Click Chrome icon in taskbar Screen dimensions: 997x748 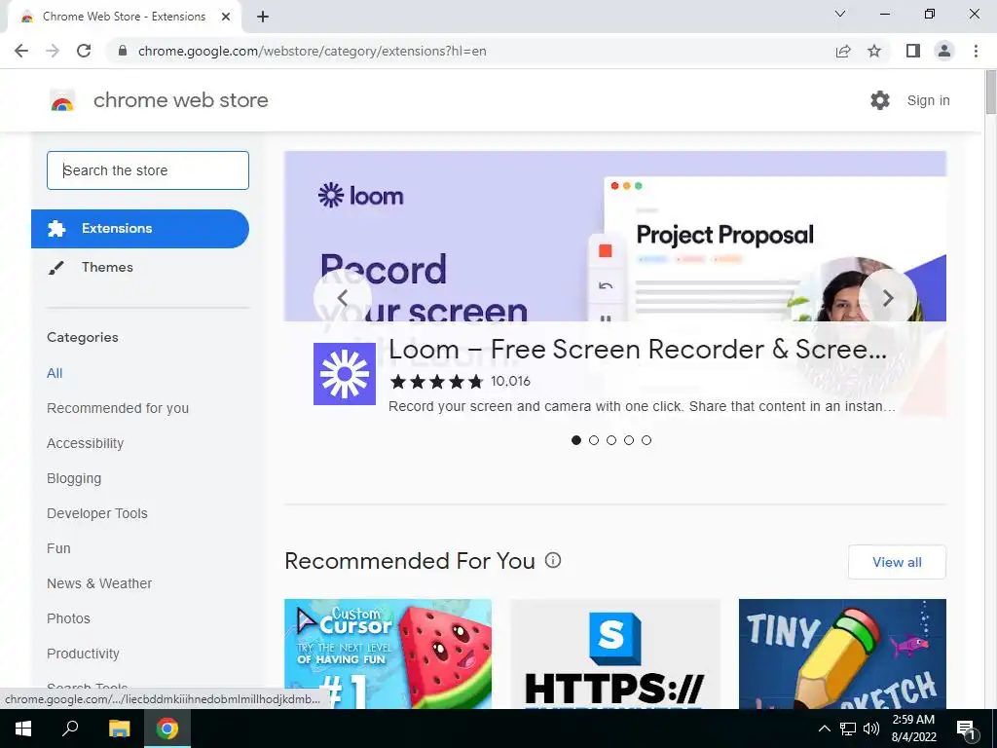[167, 729]
